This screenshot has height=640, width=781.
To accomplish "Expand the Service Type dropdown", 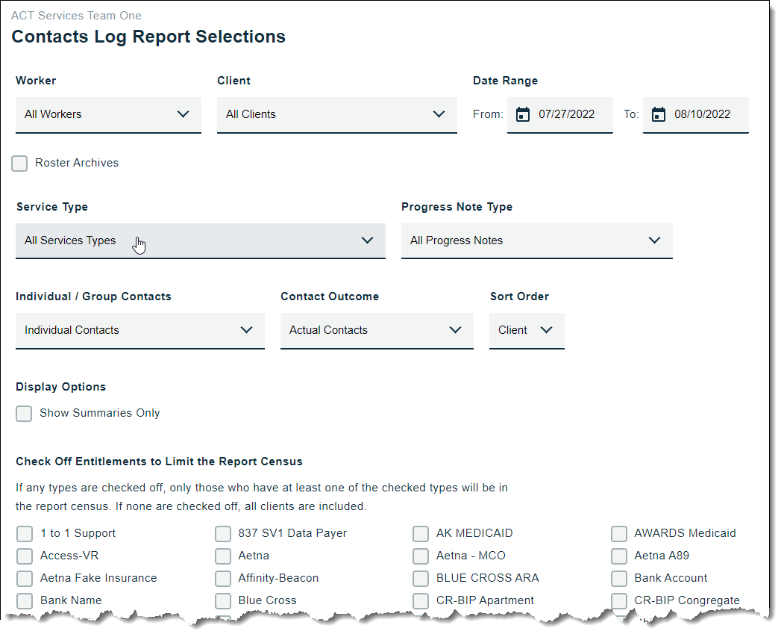I will (x=200, y=240).
